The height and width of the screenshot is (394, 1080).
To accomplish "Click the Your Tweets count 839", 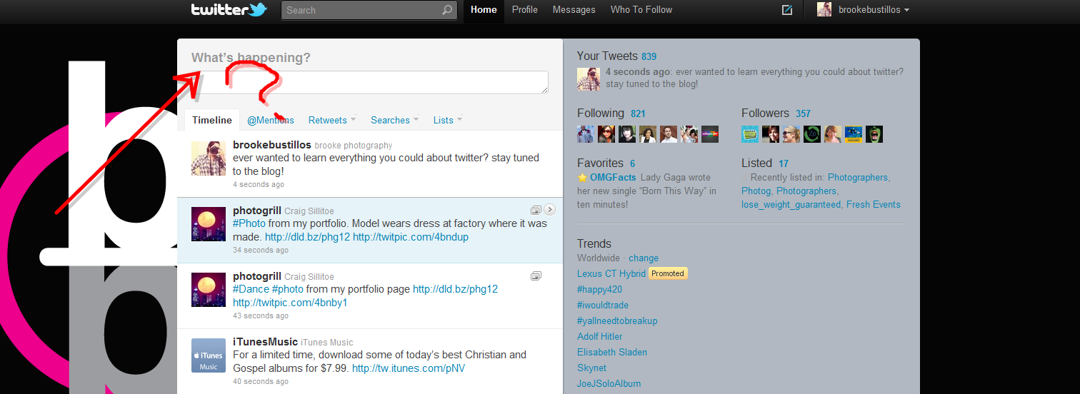I will (649, 56).
